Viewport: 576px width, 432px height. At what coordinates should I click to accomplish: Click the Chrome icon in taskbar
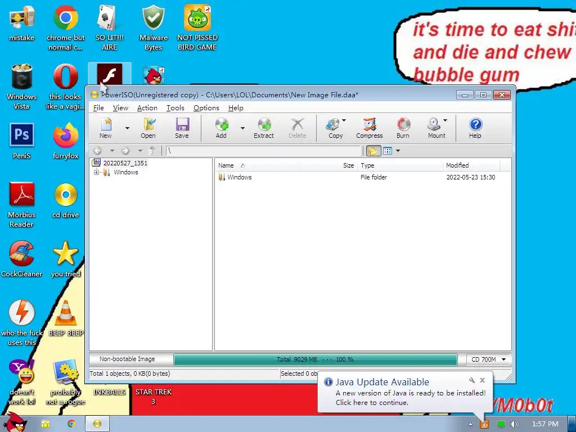71,424
